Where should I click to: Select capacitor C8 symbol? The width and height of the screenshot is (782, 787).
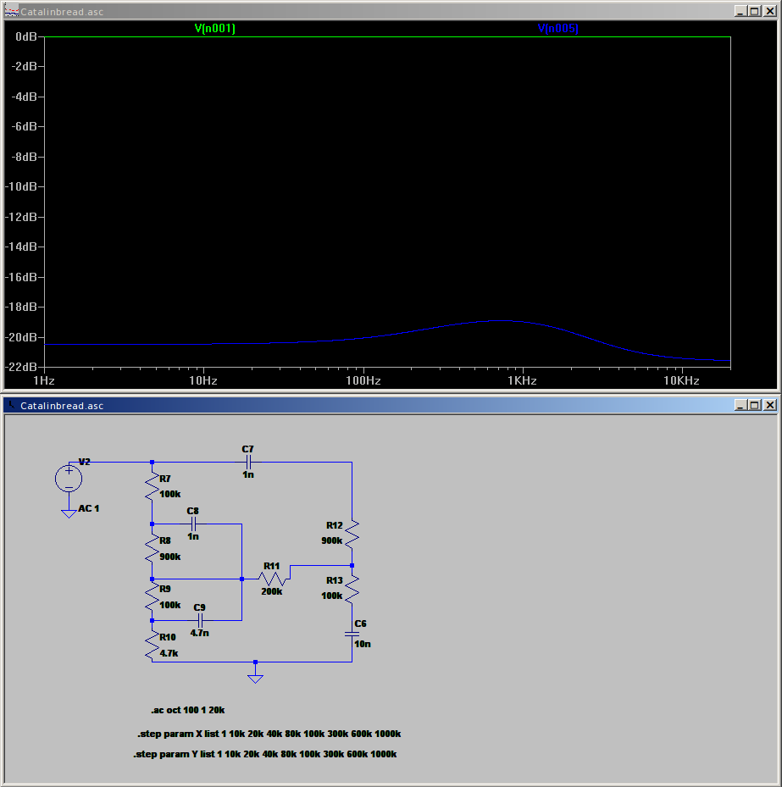[x=193, y=524]
